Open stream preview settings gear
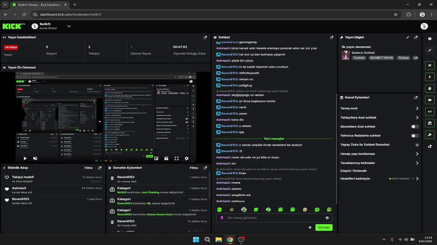 pyautogui.click(x=186, y=158)
